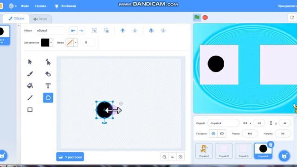
Task: Select the Line tool
Action: 30,98
